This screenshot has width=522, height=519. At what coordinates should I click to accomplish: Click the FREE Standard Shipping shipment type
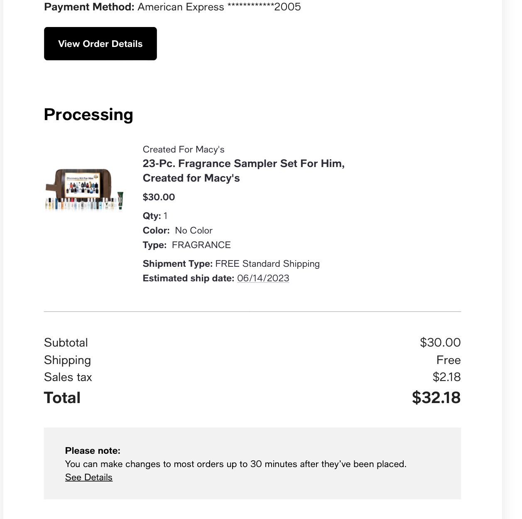click(267, 264)
